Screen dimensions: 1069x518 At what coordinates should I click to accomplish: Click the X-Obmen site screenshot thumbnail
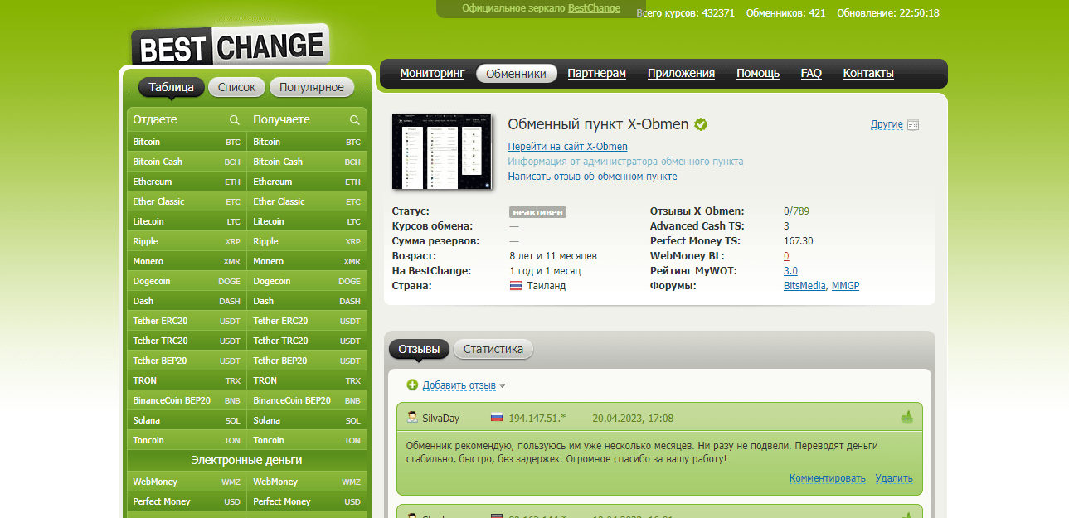click(x=441, y=152)
